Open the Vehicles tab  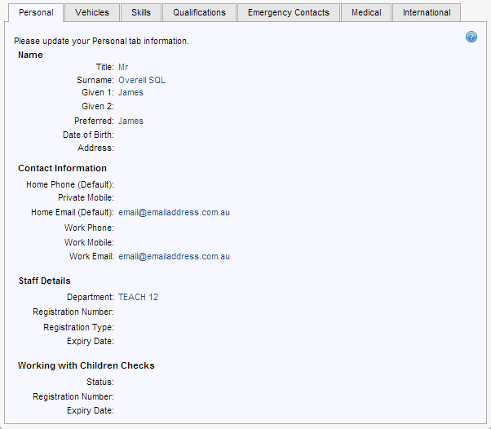[92, 12]
